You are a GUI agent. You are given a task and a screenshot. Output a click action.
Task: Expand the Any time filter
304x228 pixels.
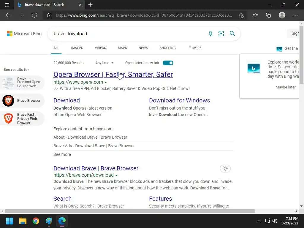tap(104, 63)
